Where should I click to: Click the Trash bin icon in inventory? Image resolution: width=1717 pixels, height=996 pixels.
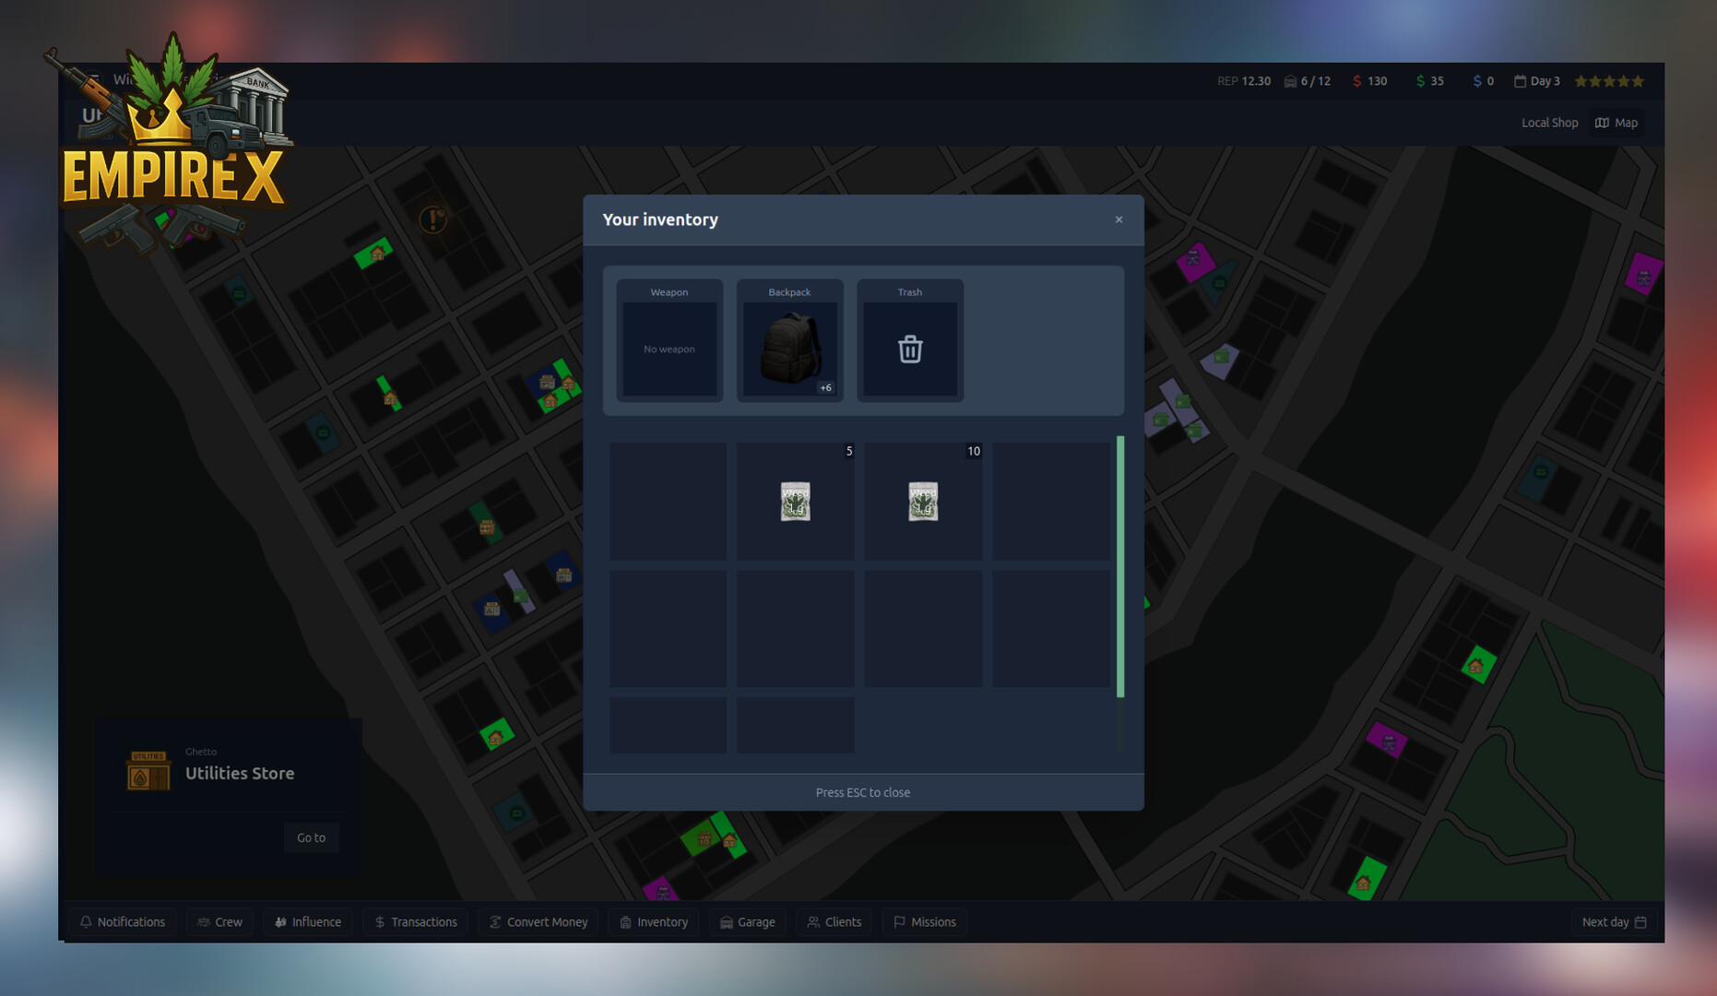coord(910,349)
